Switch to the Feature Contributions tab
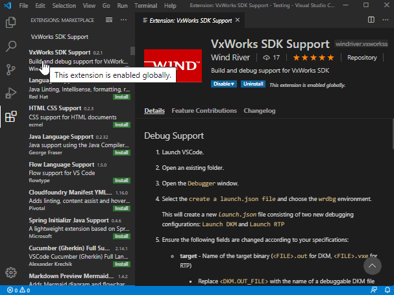The image size is (394, 295). tap(204, 111)
